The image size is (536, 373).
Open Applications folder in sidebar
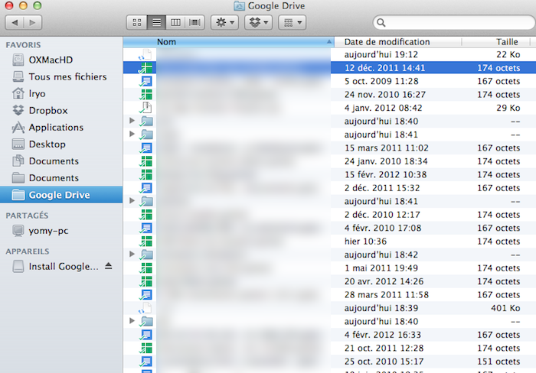[x=56, y=128]
